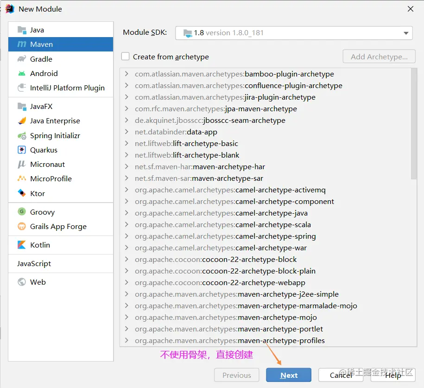Click the Grails App Forge icon
This screenshot has width=424, height=388.
coord(22,226)
